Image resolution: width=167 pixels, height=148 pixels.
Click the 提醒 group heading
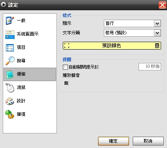tap(67, 59)
